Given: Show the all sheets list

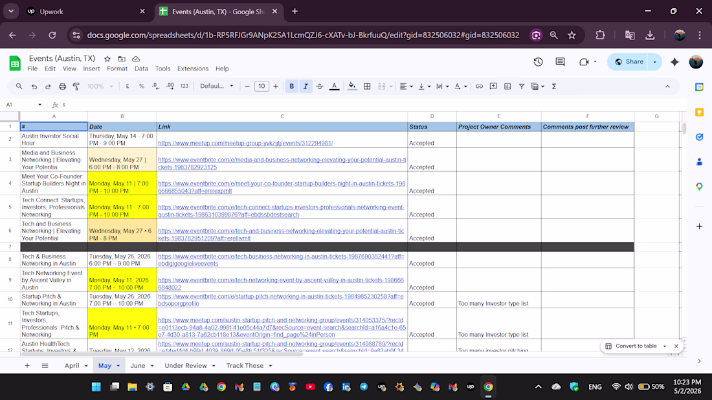Looking at the screenshot, I should coord(45,366).
